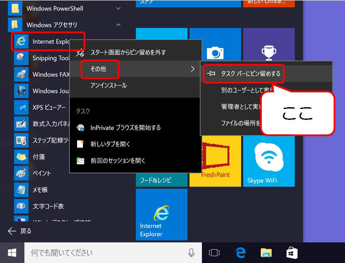The height and width of the screenshot is (263, 345).
Task: Open Snipping Tool icon in app list
Action: 21,58
